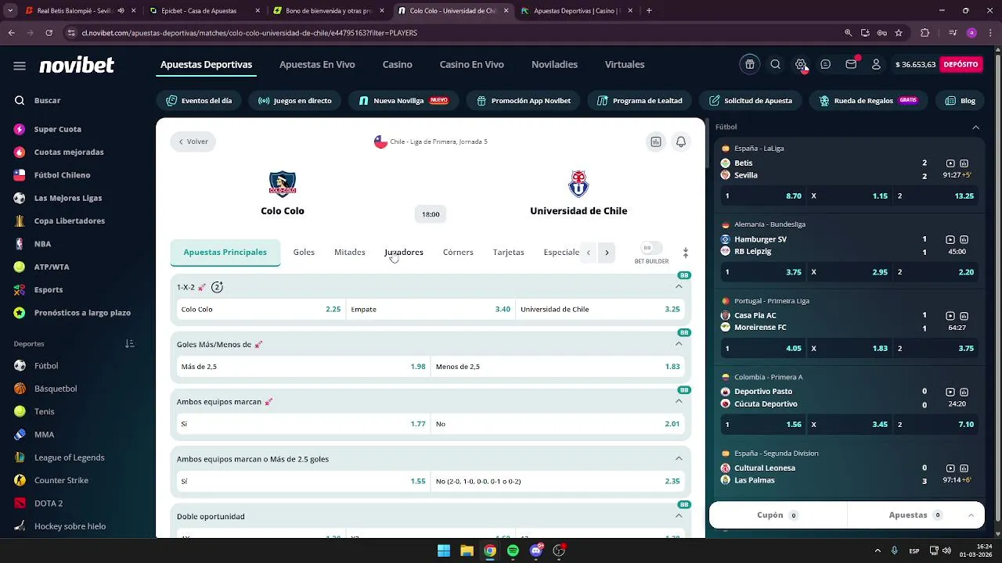
Task: Open the gift promotions icon in header
Action: pyautogui.click(x=749, y=65)
